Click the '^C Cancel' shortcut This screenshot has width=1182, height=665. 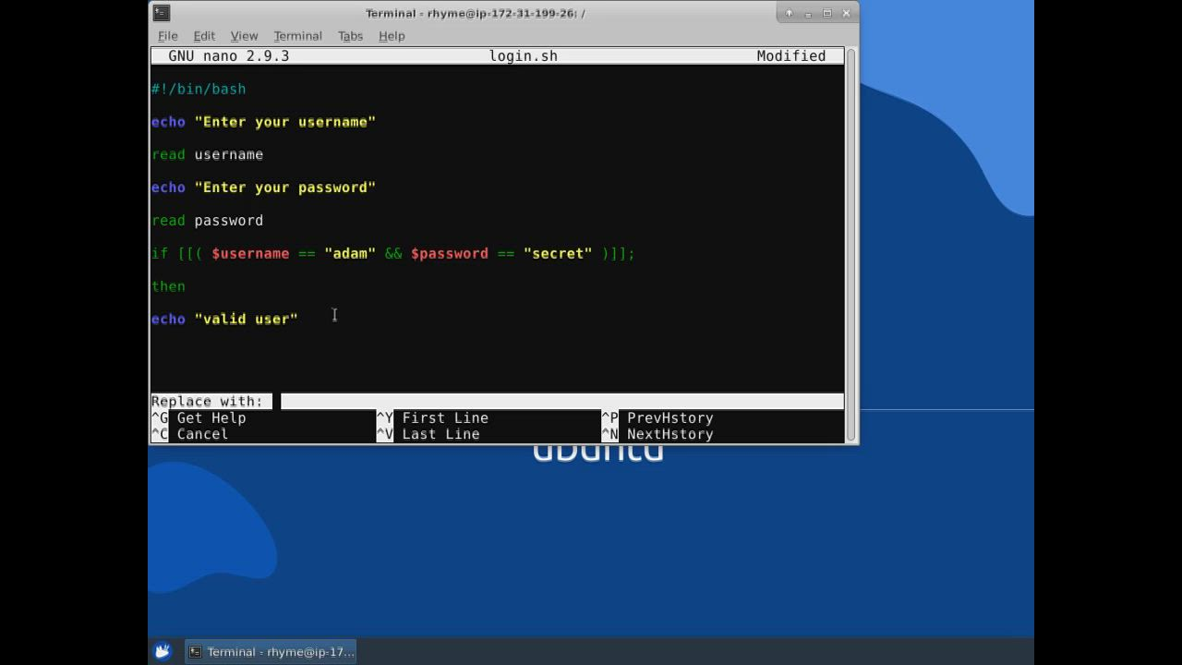(189, 434)
